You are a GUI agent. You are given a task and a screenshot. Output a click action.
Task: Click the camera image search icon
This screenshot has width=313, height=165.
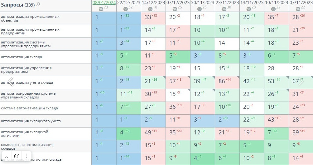click(x=17, y=156)
